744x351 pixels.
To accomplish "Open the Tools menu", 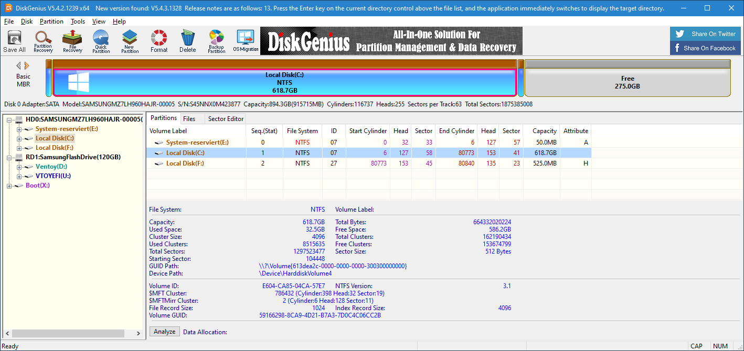I will pos(78,21).
